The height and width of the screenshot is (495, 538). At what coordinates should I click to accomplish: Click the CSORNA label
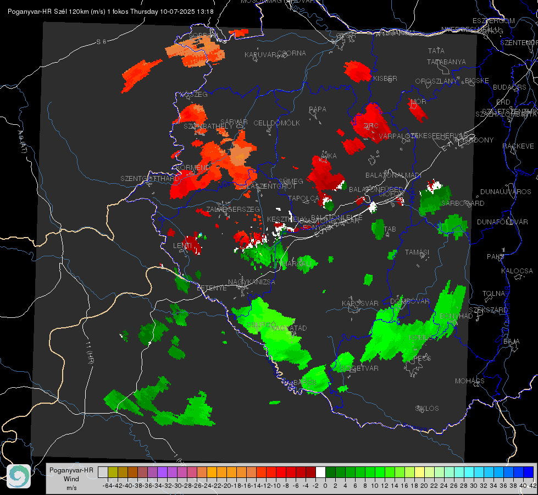(291, 53)
